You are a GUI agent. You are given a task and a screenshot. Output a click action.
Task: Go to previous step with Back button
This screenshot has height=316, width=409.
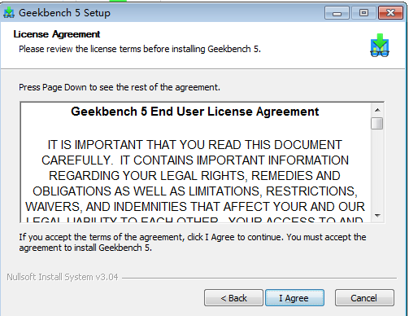point(233,298)
